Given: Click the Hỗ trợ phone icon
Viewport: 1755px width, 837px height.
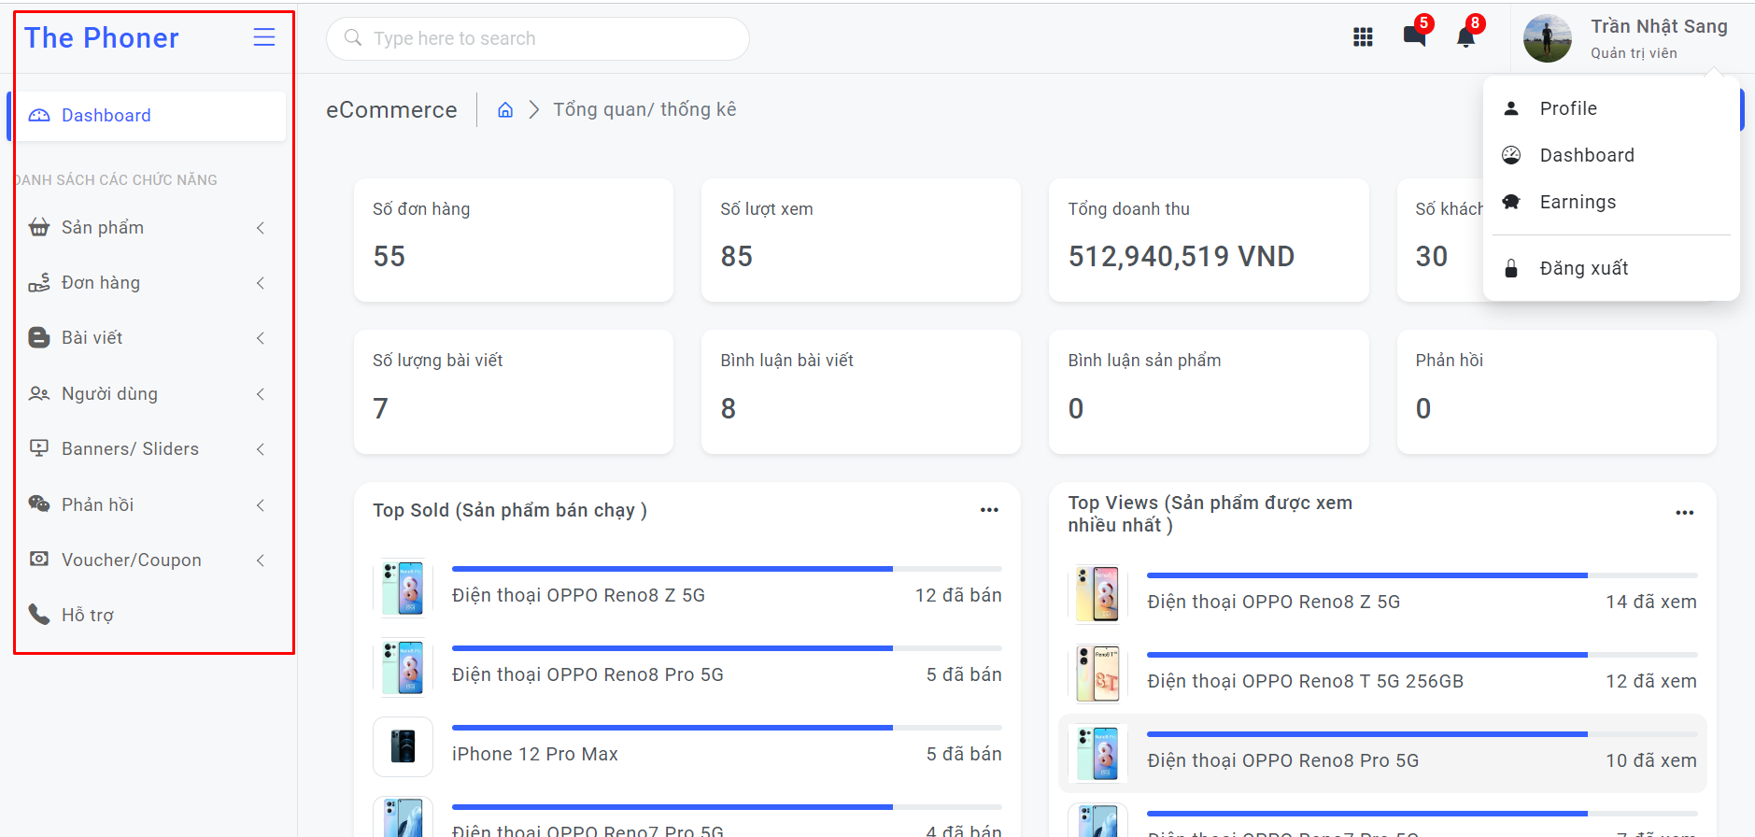Looking at the screenshot, I should 39,615.
